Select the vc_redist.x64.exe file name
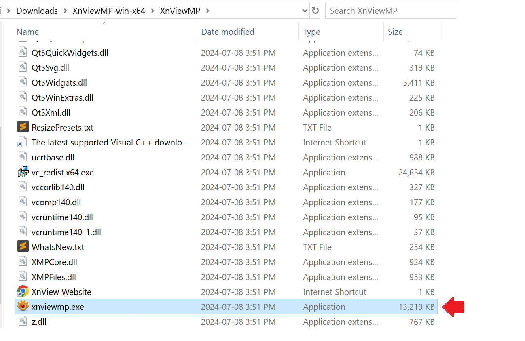The image size is (525, 341). [x=63, y=173]
